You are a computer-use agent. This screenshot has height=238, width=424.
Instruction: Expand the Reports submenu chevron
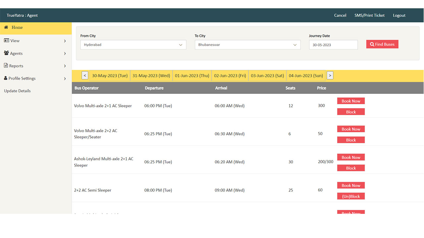click(x=65, y=66)
